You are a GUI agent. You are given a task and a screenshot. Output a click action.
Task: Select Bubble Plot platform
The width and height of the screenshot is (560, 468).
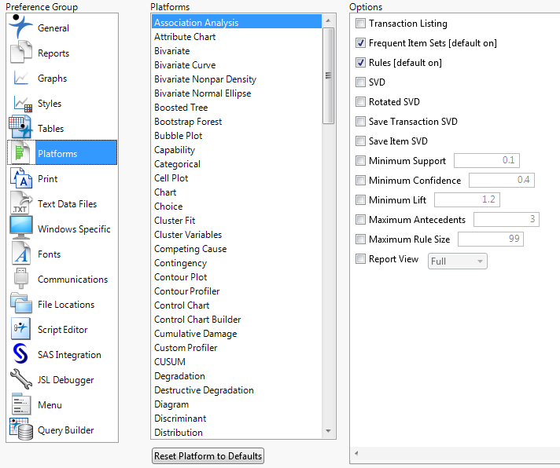pyautogui.click(x=237, y=136)
